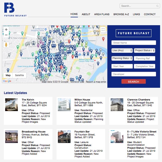This screenshot has height=162, width=162.
Task: Click the Google logo on map
Action: point(7,81)
